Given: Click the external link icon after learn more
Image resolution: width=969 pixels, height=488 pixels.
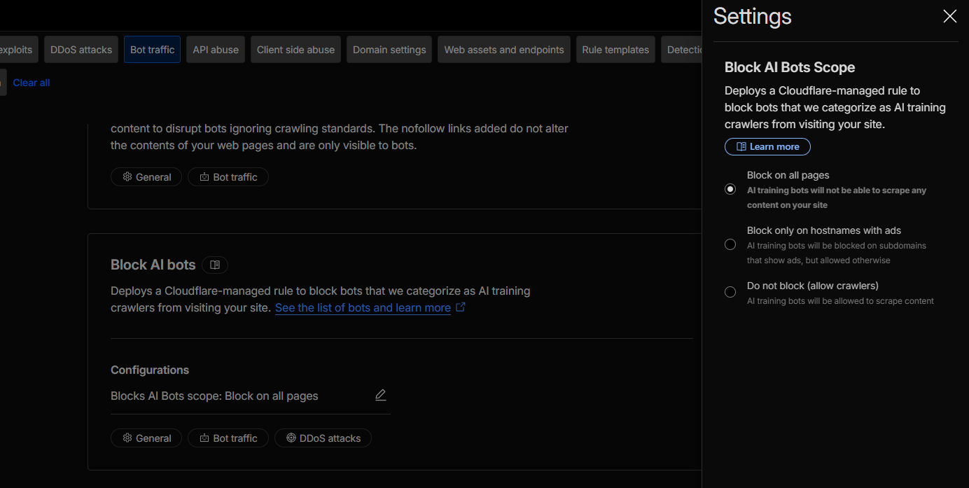Looking at the screenshot, I should click(461, 307).
